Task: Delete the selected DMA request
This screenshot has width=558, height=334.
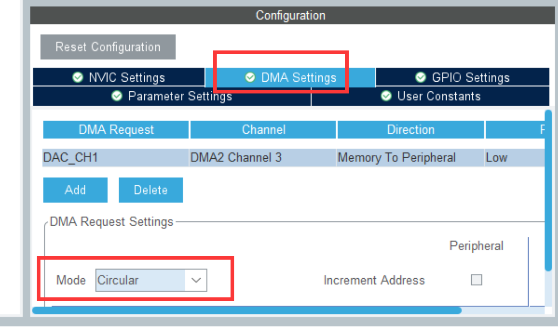Action: tap(151, 190)
